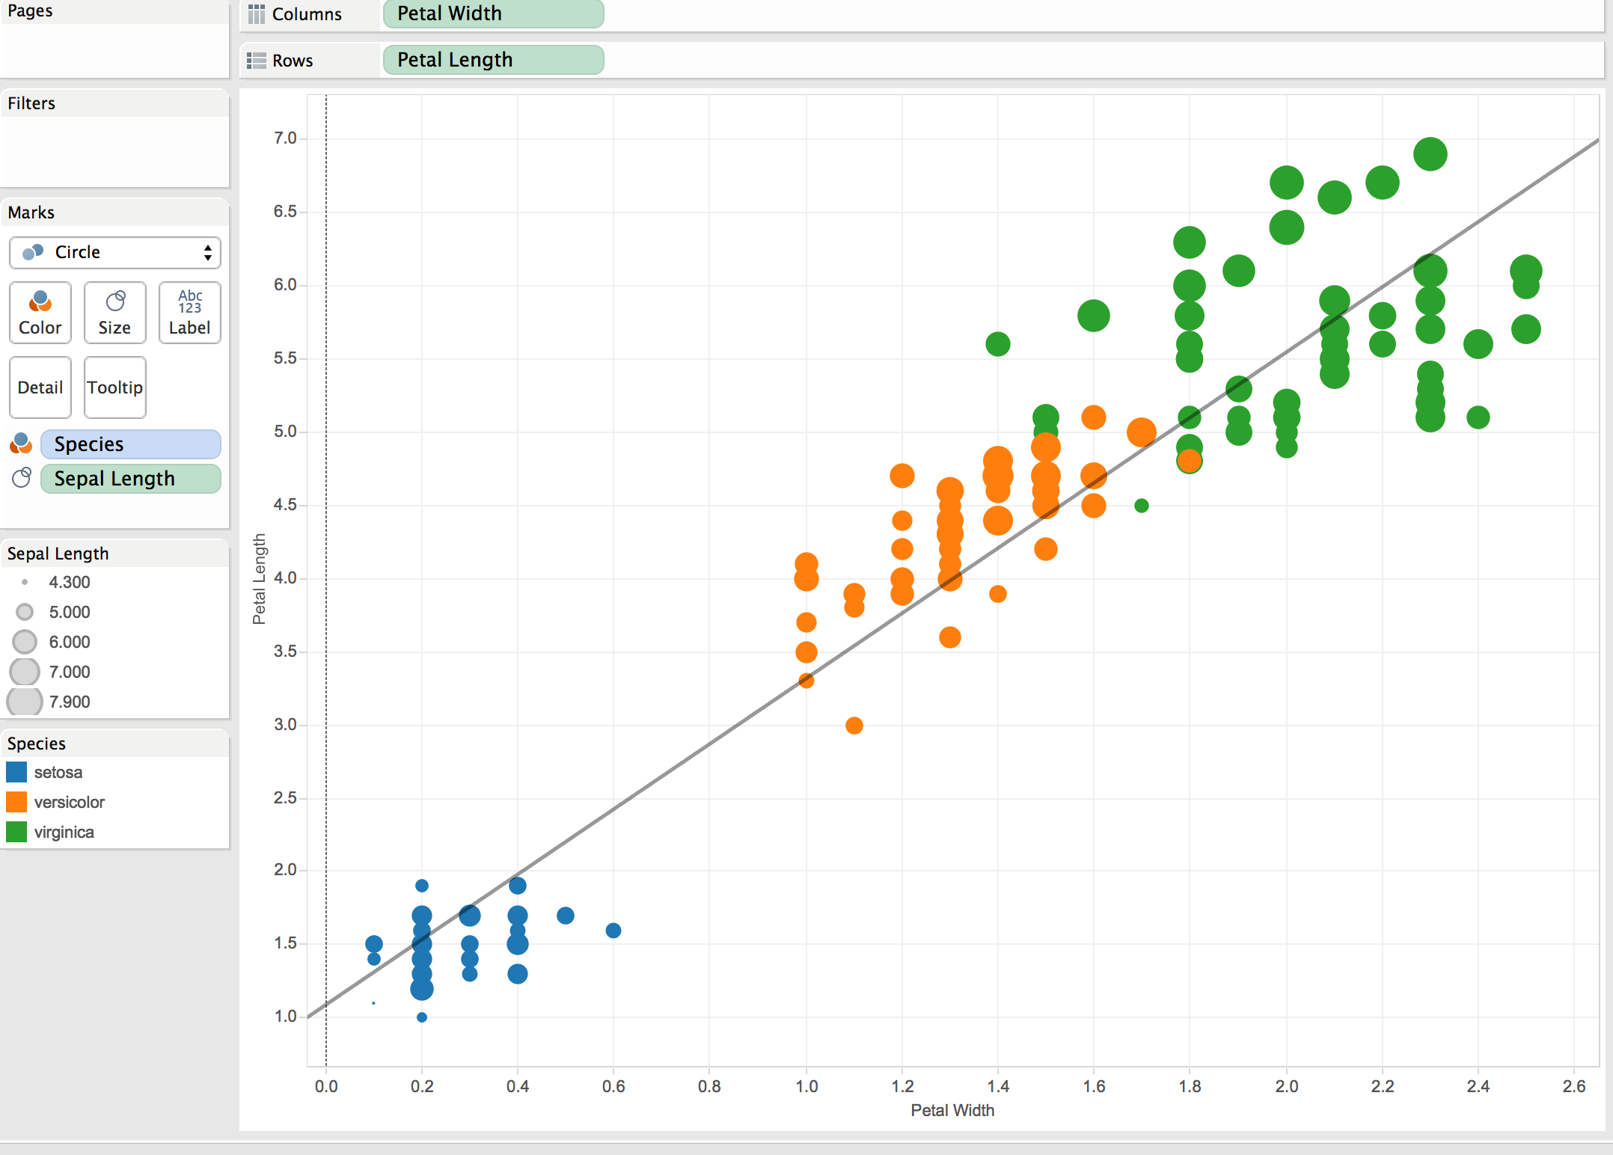Click the Rows shelf icon
Screen dimensions: 1613x1155
click(x=257, y=61)
